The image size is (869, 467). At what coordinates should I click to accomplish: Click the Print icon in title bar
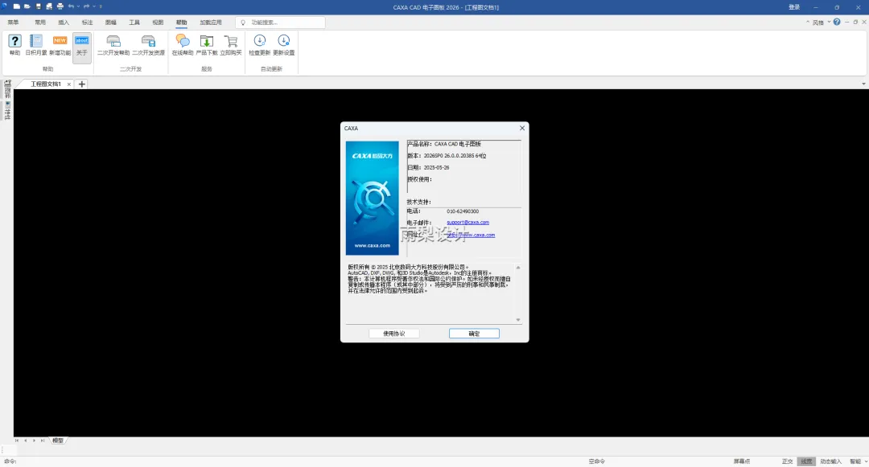(60, 6)
